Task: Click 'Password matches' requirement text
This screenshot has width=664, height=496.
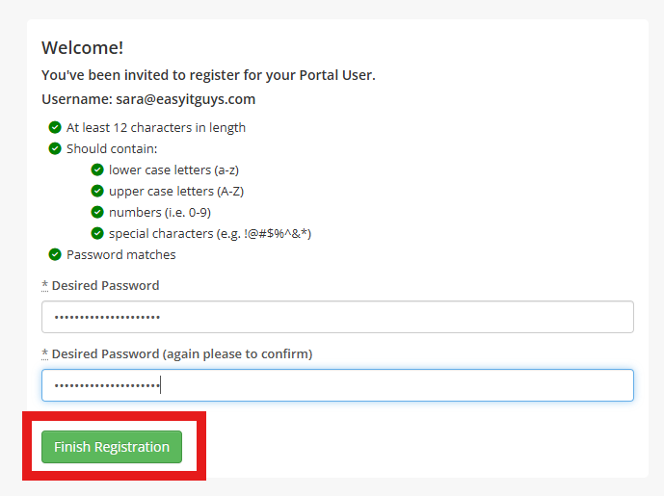Action: click(x=121, y=255)
